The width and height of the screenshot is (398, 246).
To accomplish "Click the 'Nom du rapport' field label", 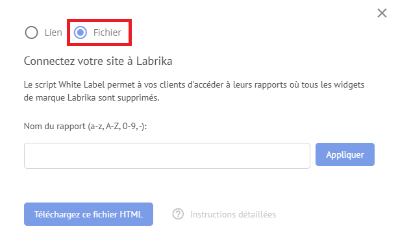I will click(55, 126).
